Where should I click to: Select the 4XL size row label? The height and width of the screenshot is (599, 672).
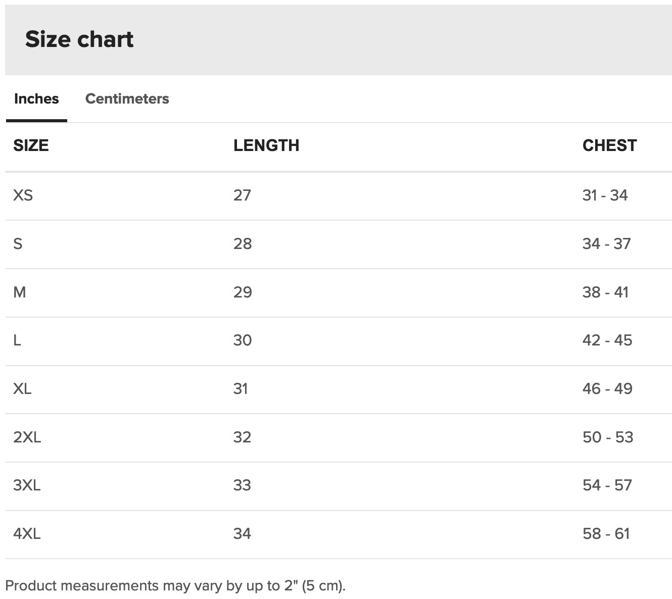(x=27, y=533)
